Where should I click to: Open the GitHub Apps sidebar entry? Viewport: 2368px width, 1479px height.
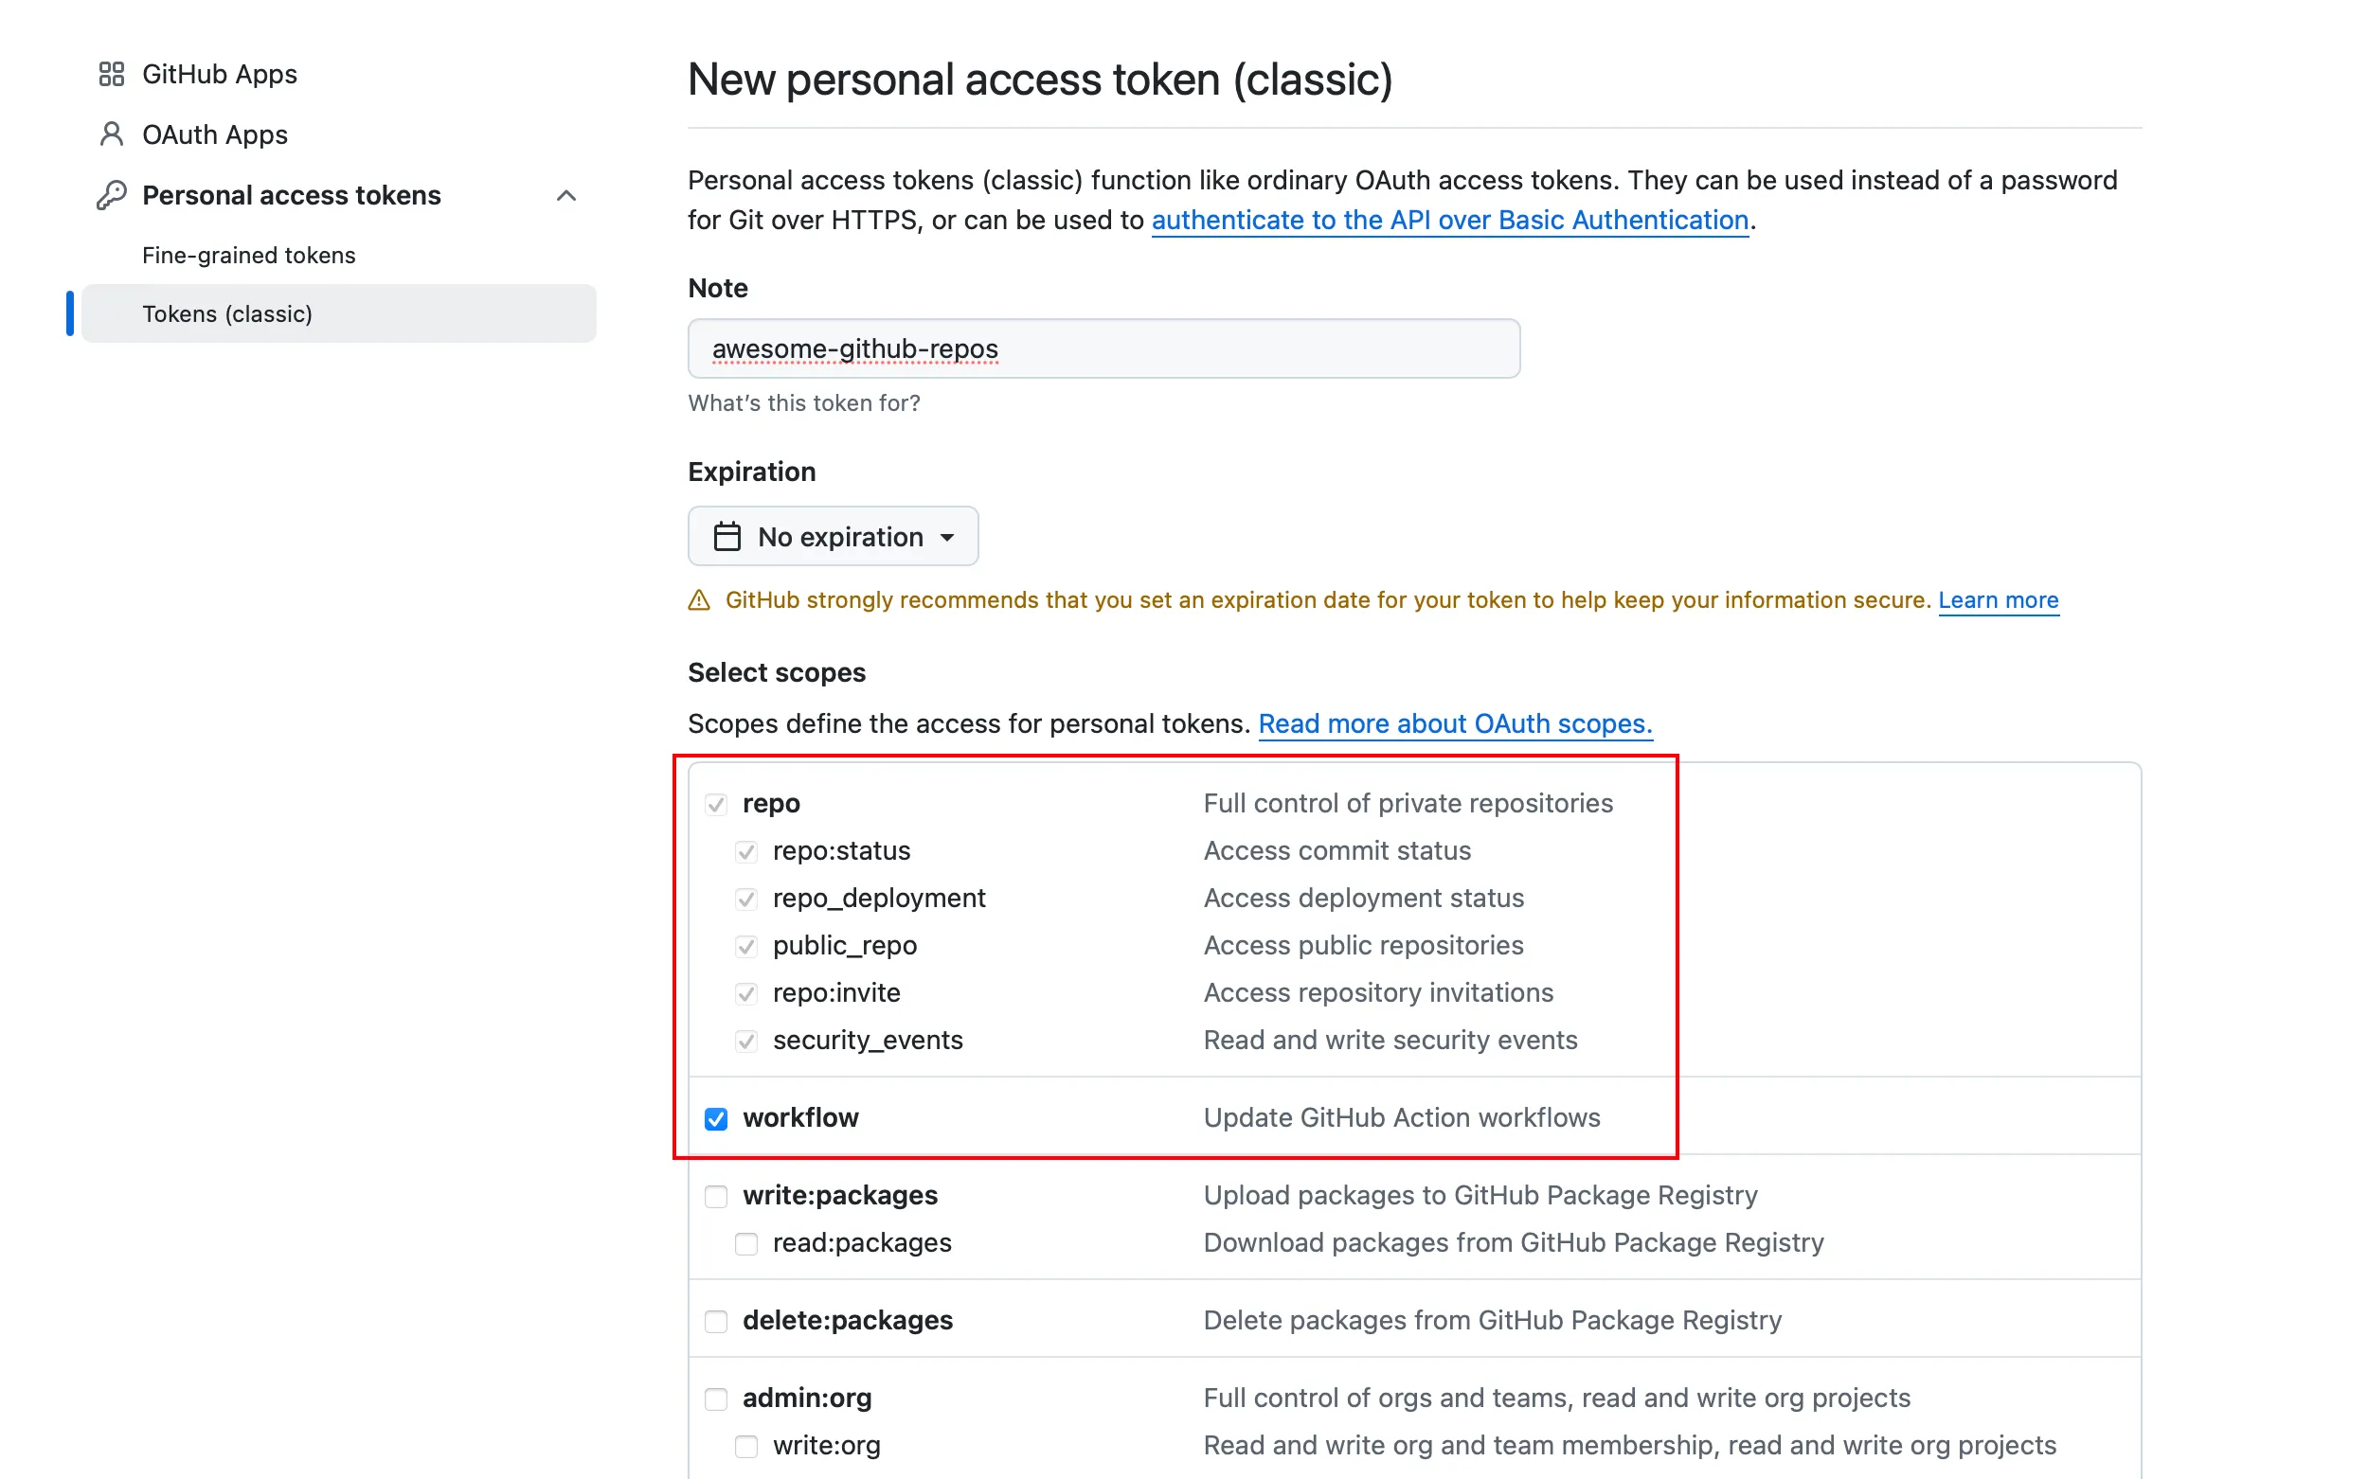pyautogui.click(x=219, y=75)
